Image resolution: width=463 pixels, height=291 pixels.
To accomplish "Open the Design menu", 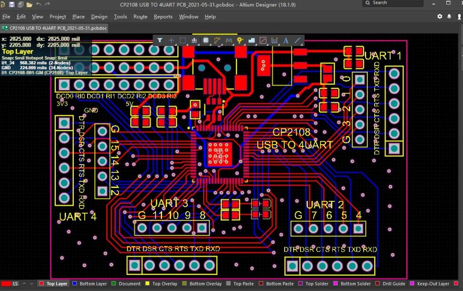I will pyautogui.click(x=99, y=17).
